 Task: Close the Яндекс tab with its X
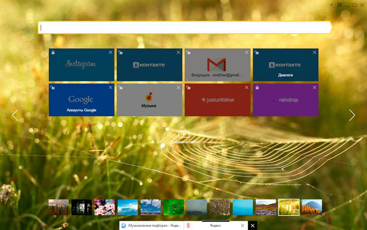[x=243, y=226]
